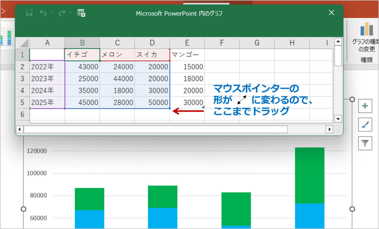Select column D header
The height and width of the screenshot is (229, 379).
[152, 43]
